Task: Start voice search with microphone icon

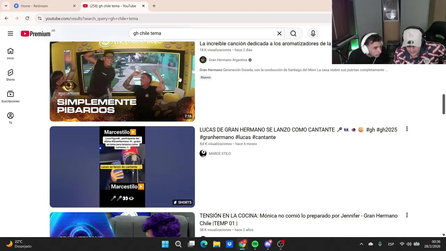Action: 313,33
